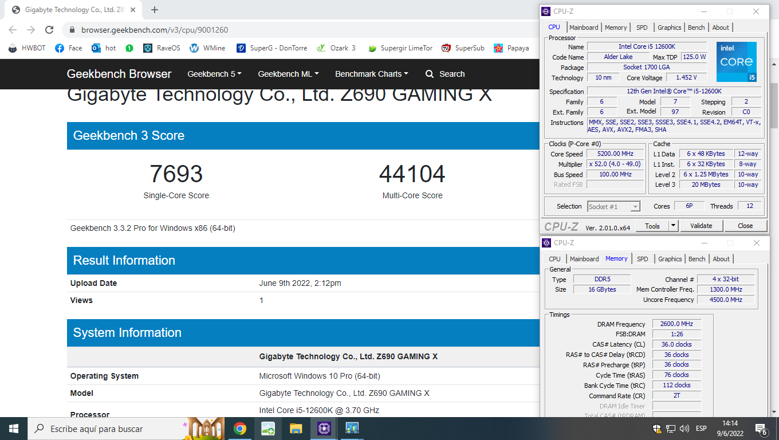Open the notification center icon
Screen dimensions: 779x440
761,429
